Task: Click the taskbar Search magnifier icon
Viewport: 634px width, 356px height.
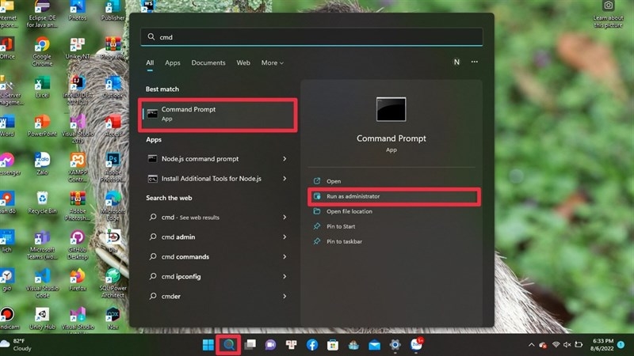Action: (228, 345)
